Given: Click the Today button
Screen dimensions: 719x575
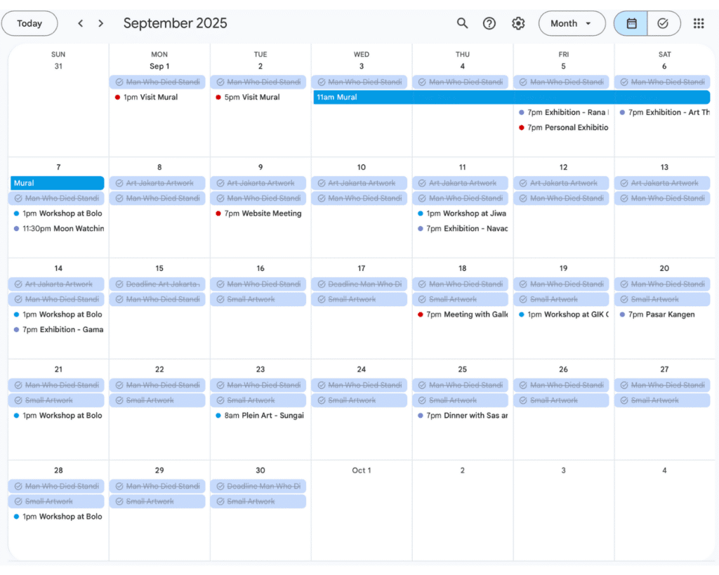Looking at the screenshot, I should (29, 23).
